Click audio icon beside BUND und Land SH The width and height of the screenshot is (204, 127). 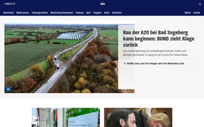click(125, 63)
